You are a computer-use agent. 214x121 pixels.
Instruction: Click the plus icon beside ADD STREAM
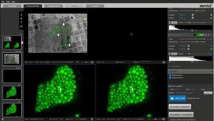170,66
